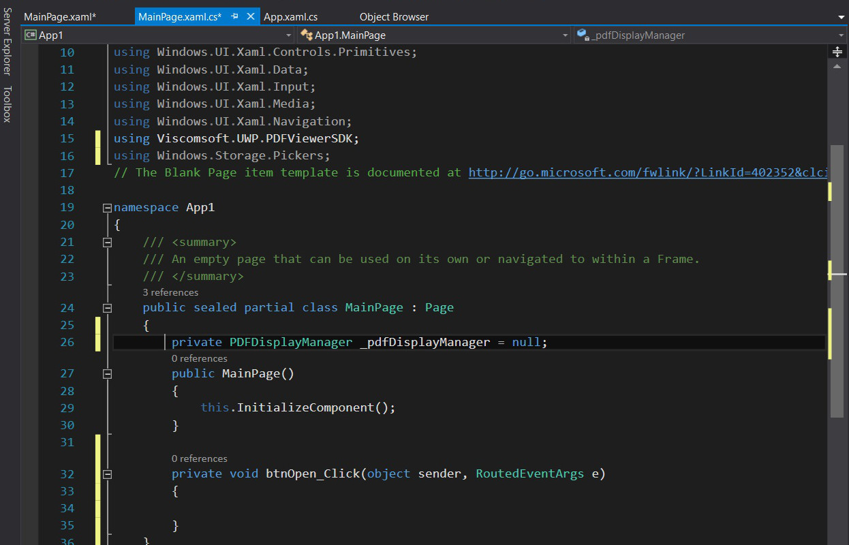Click the class icon beside App1.MainPage

(x=307, y=35)
